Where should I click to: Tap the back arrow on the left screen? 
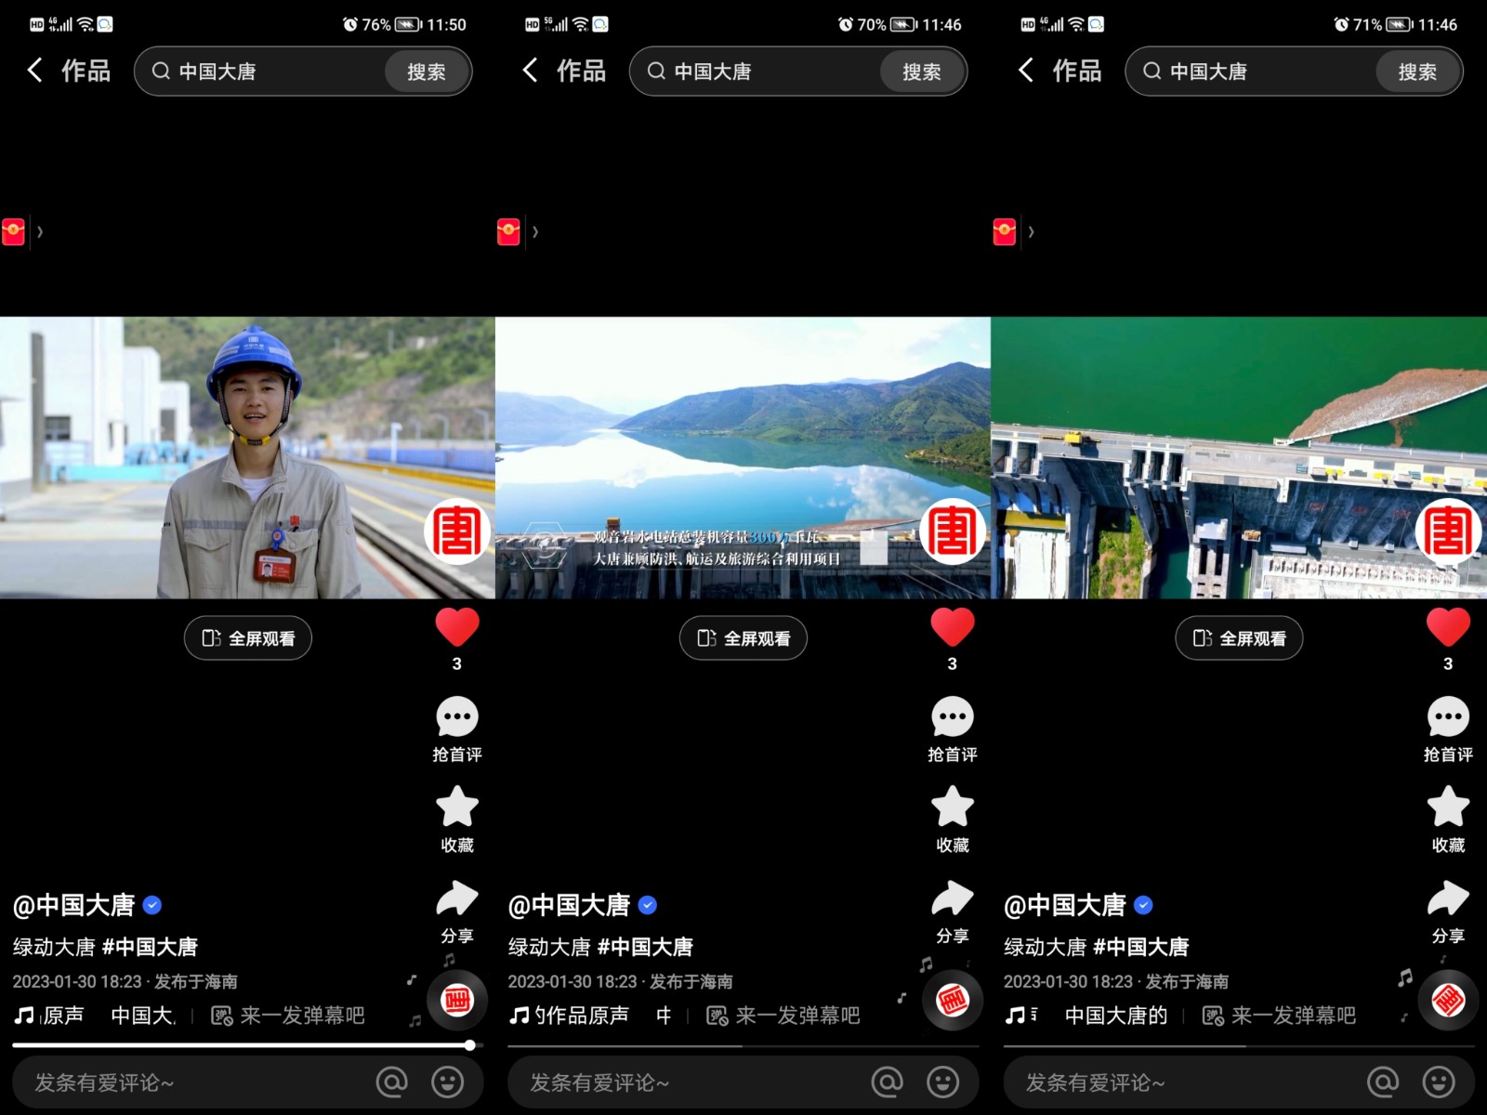point(34,71)
